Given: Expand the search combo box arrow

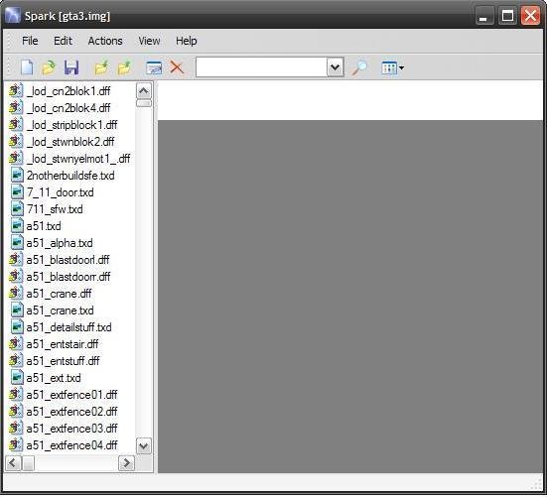Looking at the screenshot, I should point(336,67).
